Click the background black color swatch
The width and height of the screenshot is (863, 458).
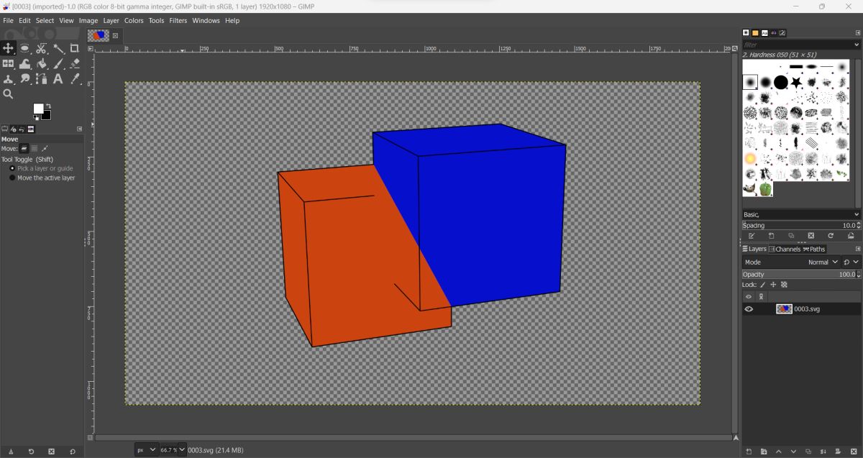point(47,115)
